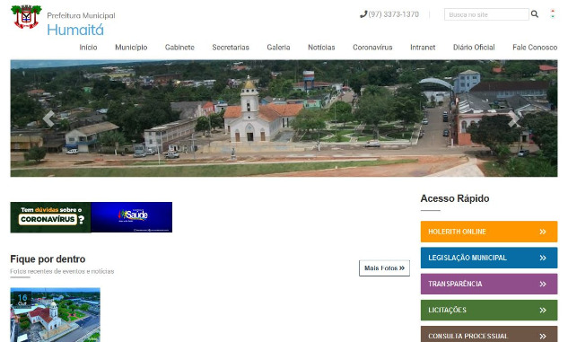The image size is (568, 342).
Task: Click the Humaitá municipal coat of arms logo
Action: point(26,17)
